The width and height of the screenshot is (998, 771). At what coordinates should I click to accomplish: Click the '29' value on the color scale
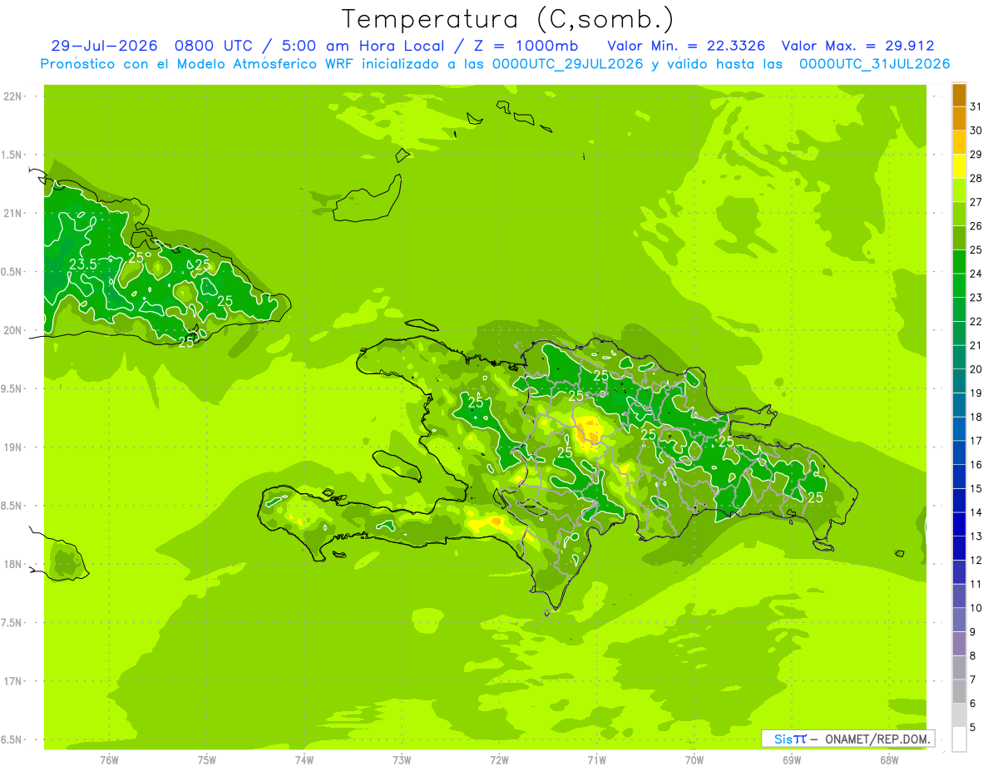[976, 154]
